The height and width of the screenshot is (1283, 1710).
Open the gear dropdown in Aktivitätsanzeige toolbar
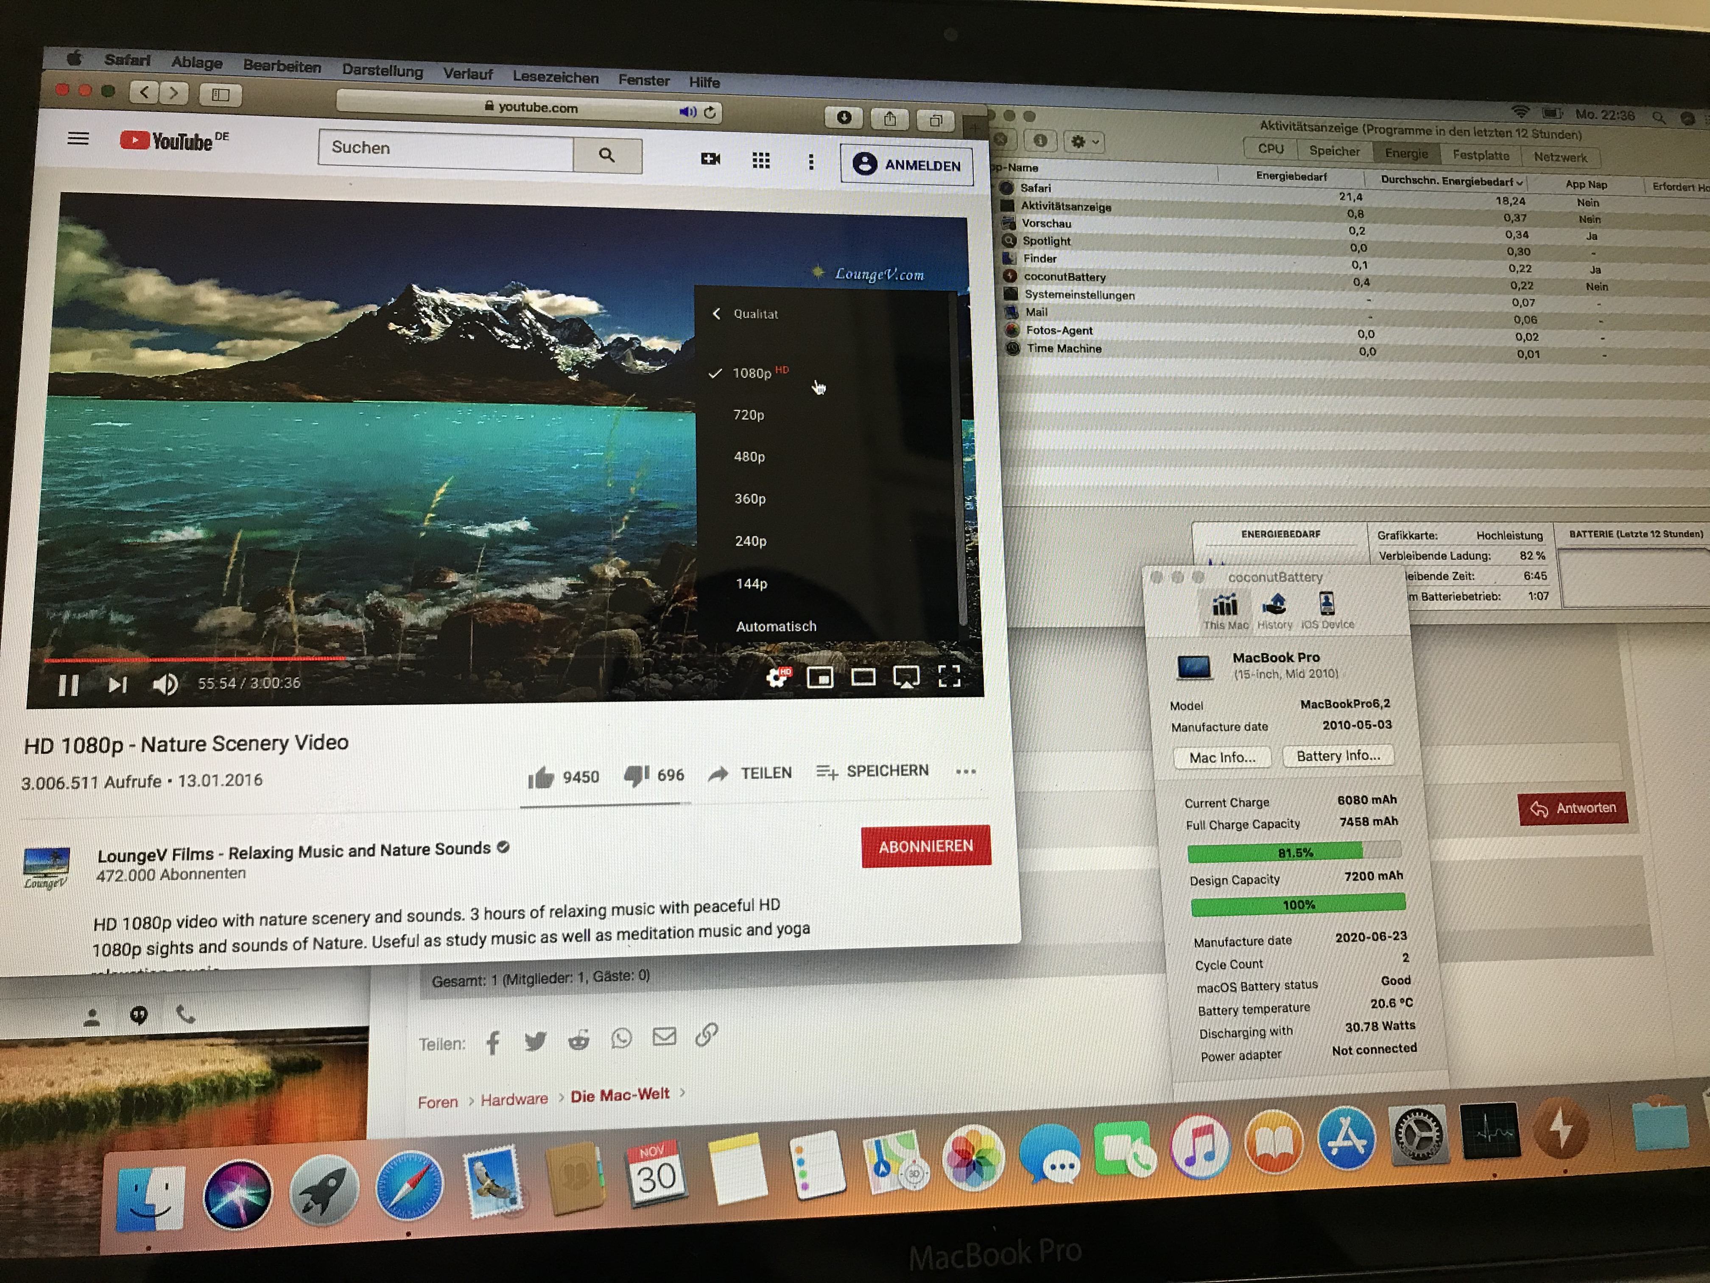pyautogui.click(x=1083, y=142)
